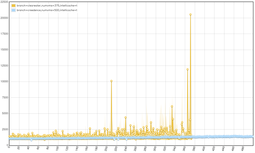Screen dimensions: 255x153
Task: Toggle the creedence numvms=500 series legend label
Action: coord(47,10)
